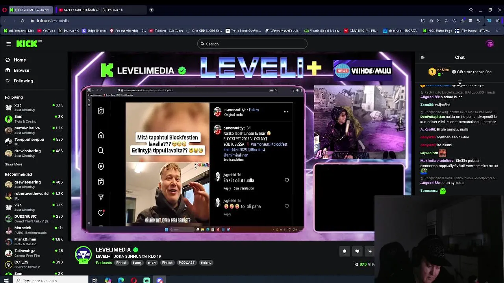Open browser profile account icon
This screenshot has width=504, height=283.
tap(478, 21)
